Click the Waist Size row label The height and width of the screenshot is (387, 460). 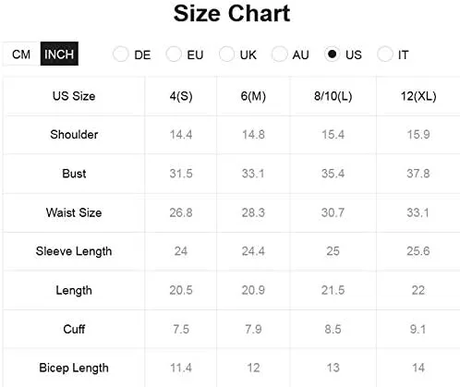[x=74, y=212]
